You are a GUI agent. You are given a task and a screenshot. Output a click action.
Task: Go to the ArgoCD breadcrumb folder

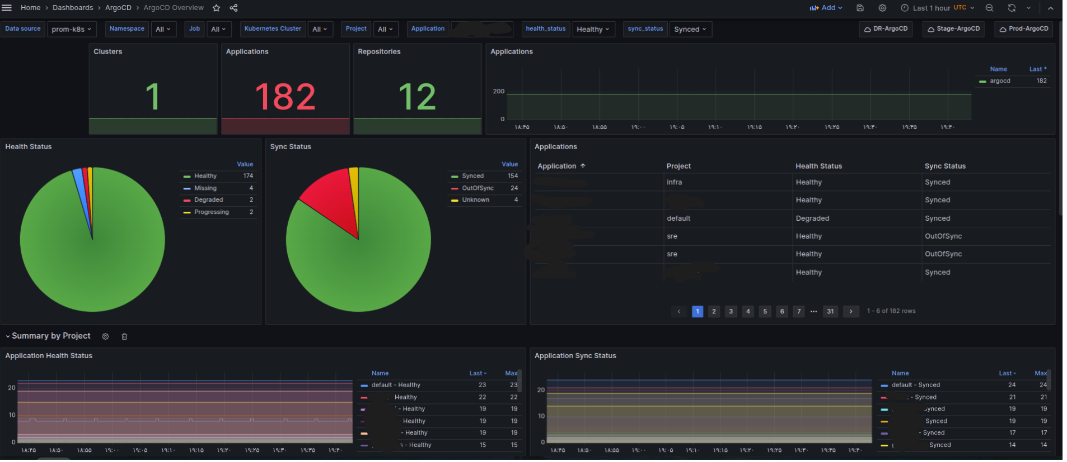coord(118,8)
